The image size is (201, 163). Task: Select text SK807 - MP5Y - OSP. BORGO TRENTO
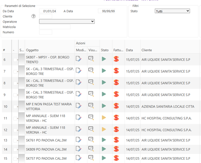(x=47, y=60)
